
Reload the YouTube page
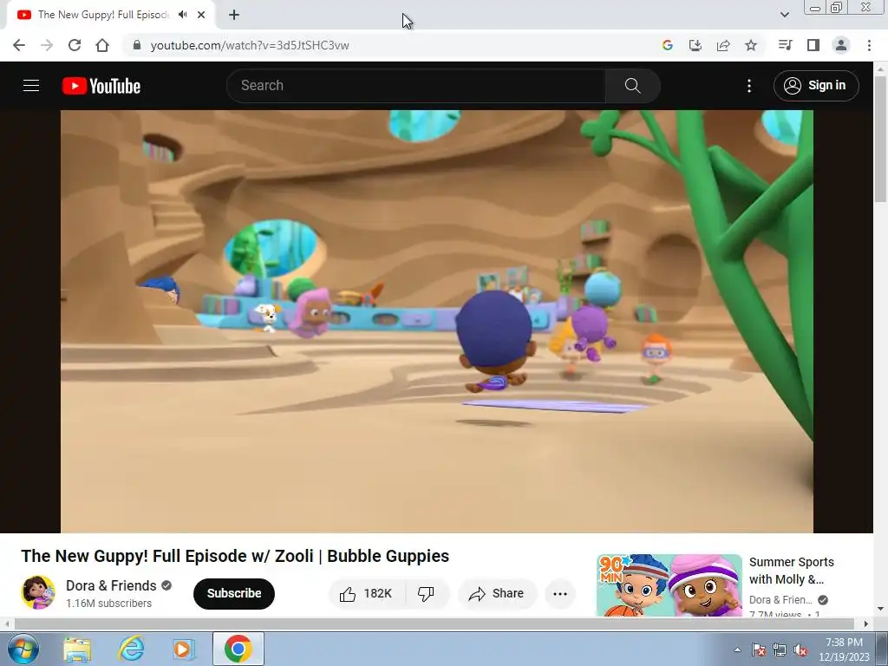[75, 45]
